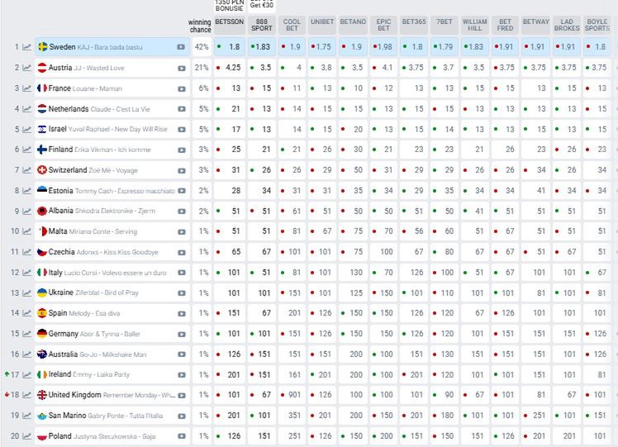This screenshot has height=447, width=618.
Task: Open the trend chart icon for Switzerland
Action: point(26,170)
